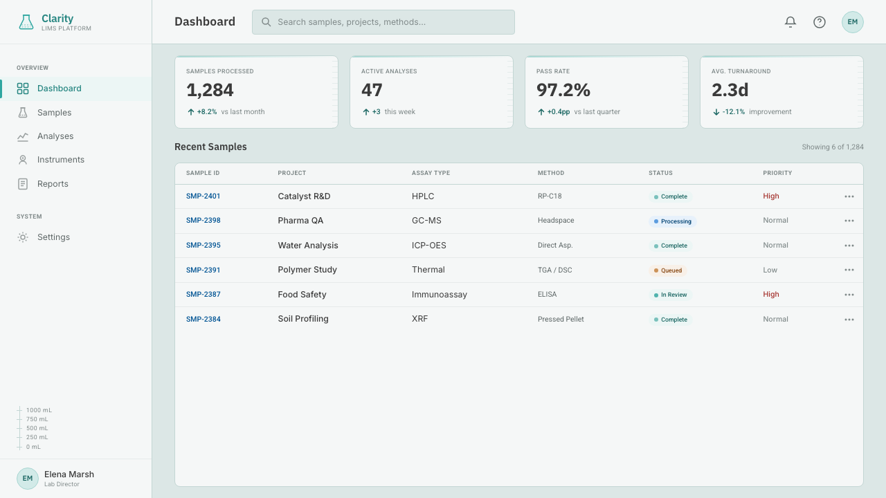886x498 pixels.
Task: Open the Analyses chart icon
Action: 23,136
